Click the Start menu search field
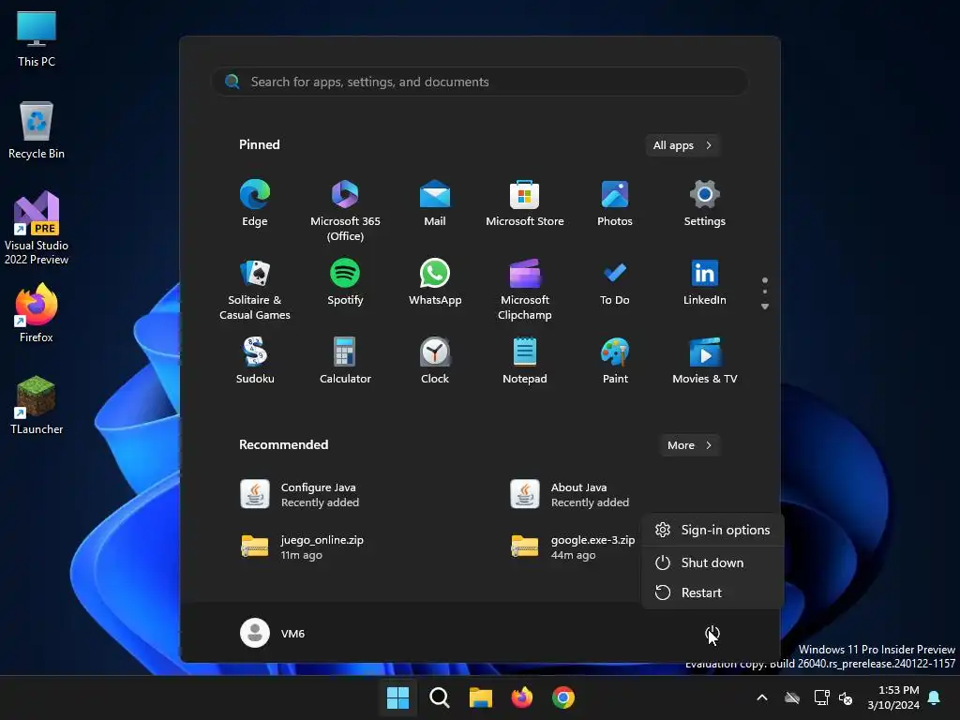This screenshot has width=960, height=720. [x=479, y=82]
